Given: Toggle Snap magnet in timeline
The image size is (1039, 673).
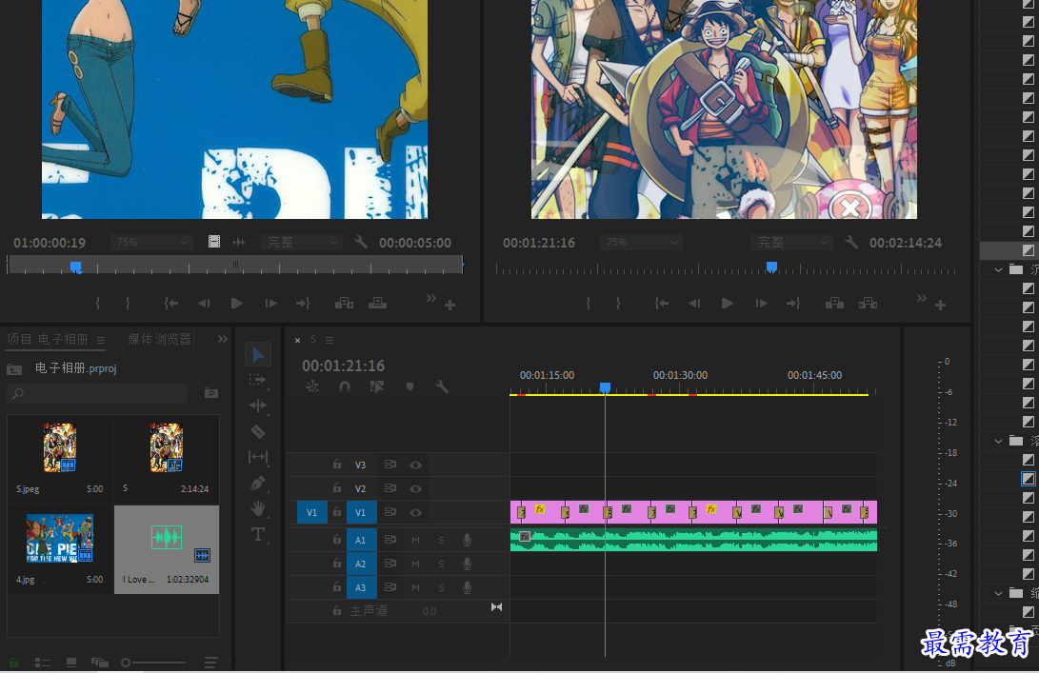Looking at the screenshot, I should pyautogui.click(x=345, y=386).
